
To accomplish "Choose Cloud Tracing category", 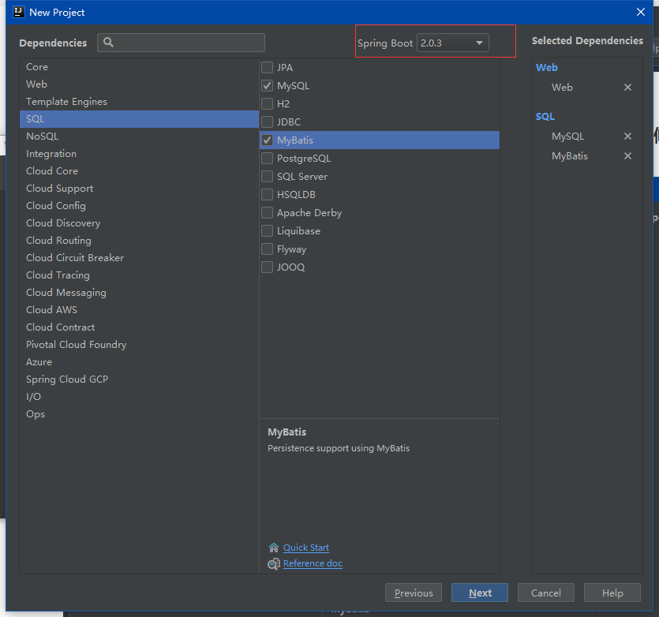I will (139, 275).
